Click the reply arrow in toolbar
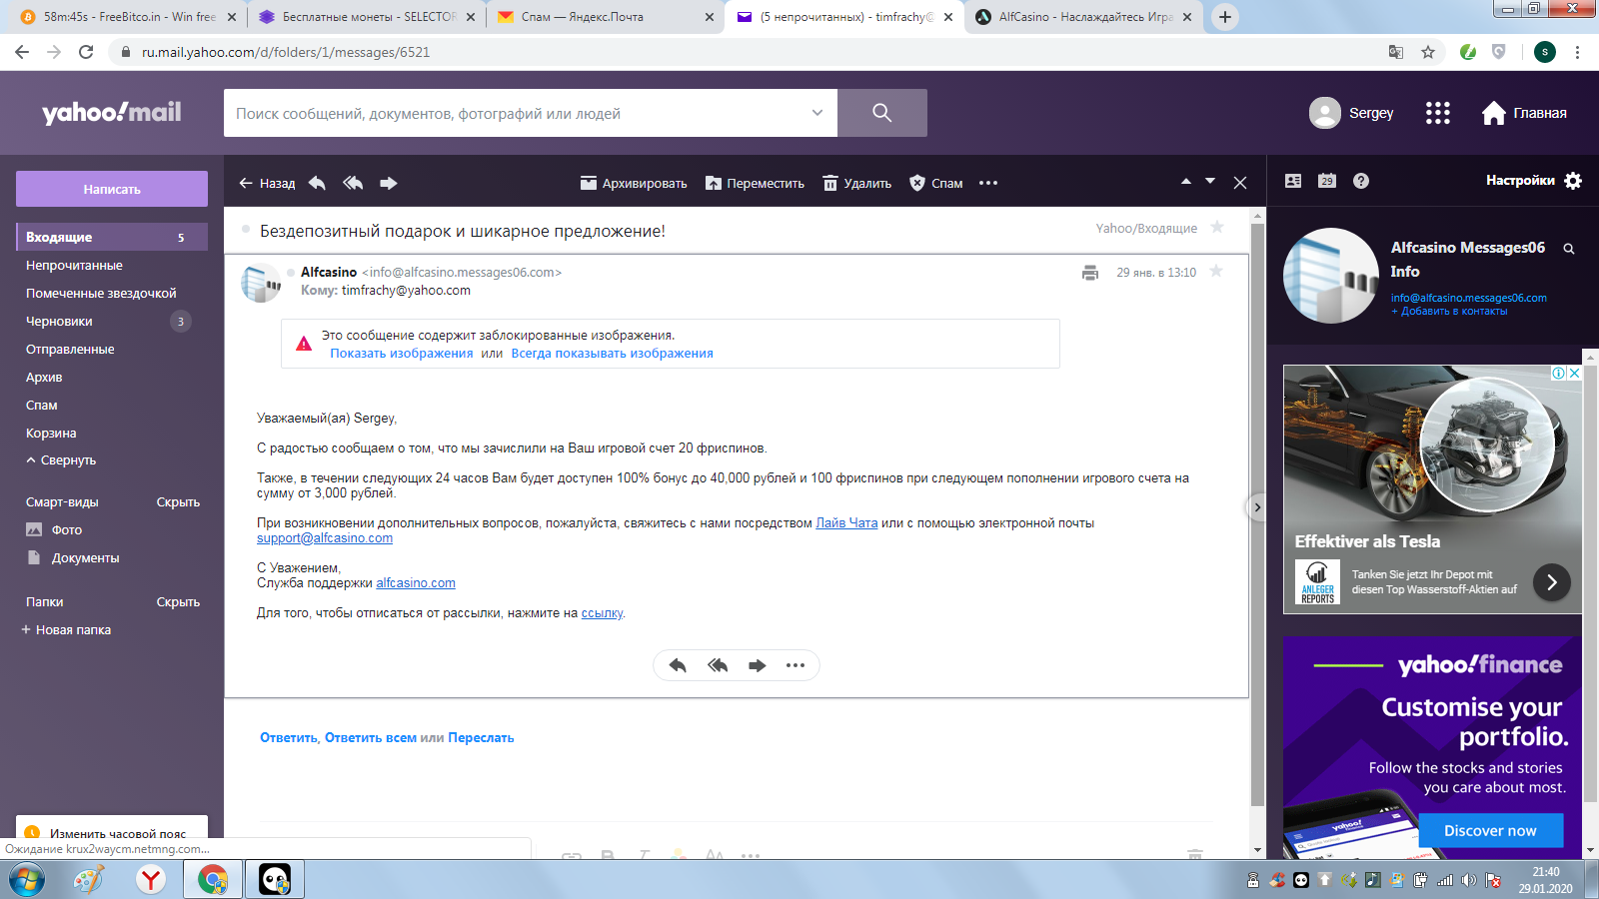Screen dimensions: 1599x899 317,183
